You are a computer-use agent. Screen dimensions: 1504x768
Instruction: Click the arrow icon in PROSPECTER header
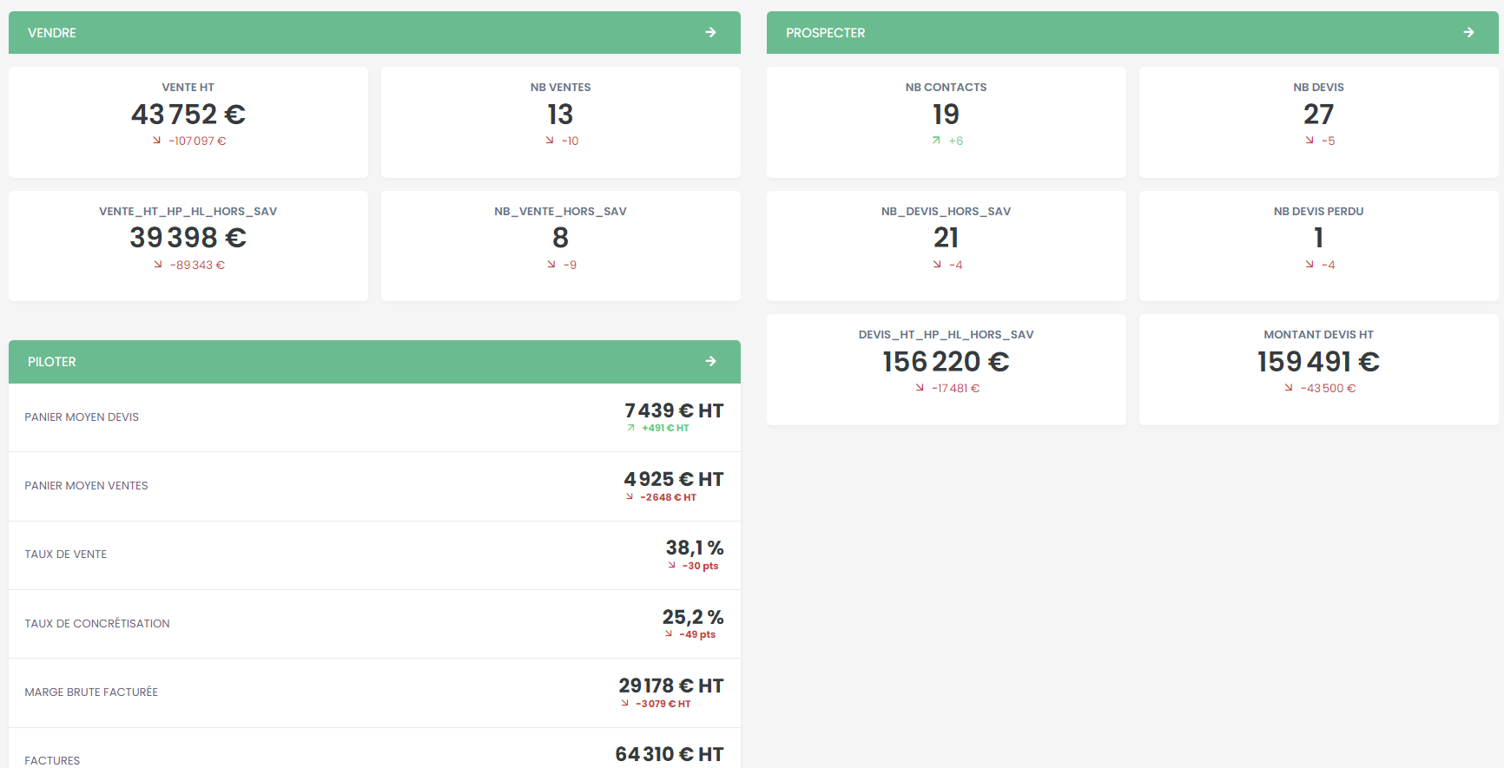coord(1468,33)
